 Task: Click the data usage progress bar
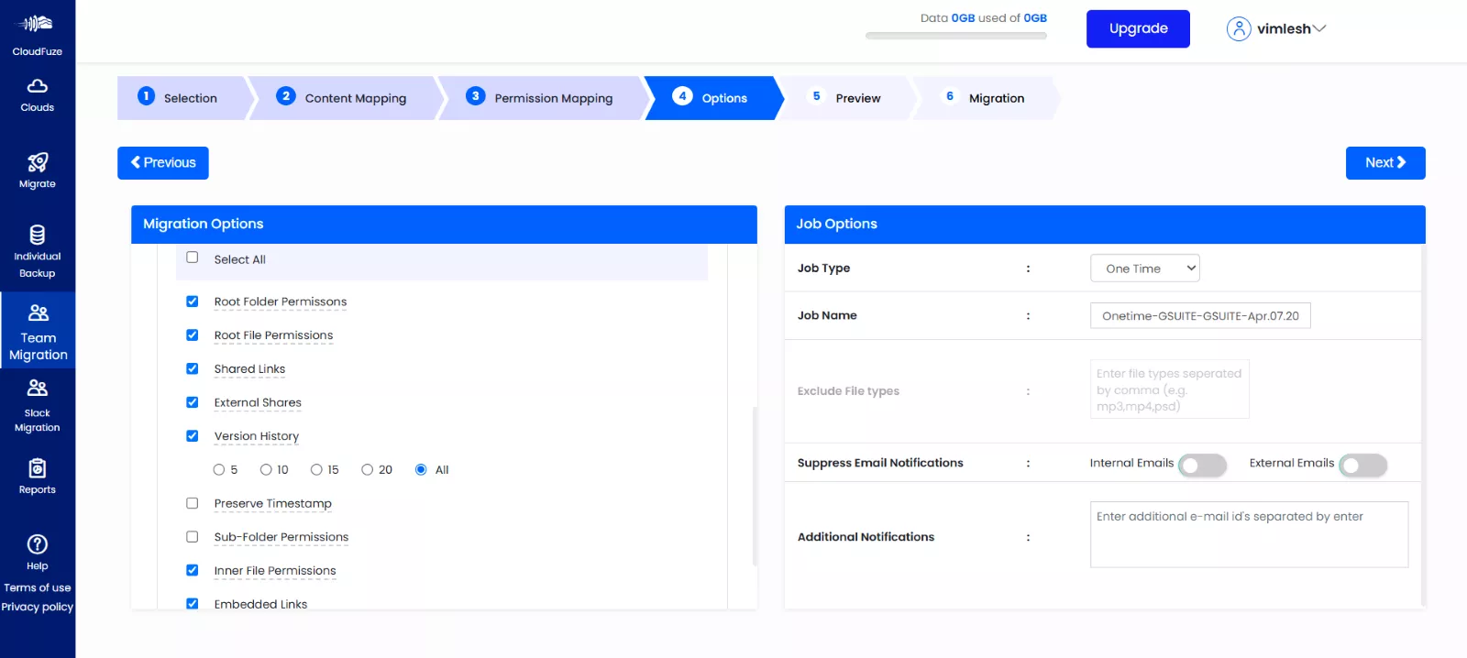click(956, 36)
